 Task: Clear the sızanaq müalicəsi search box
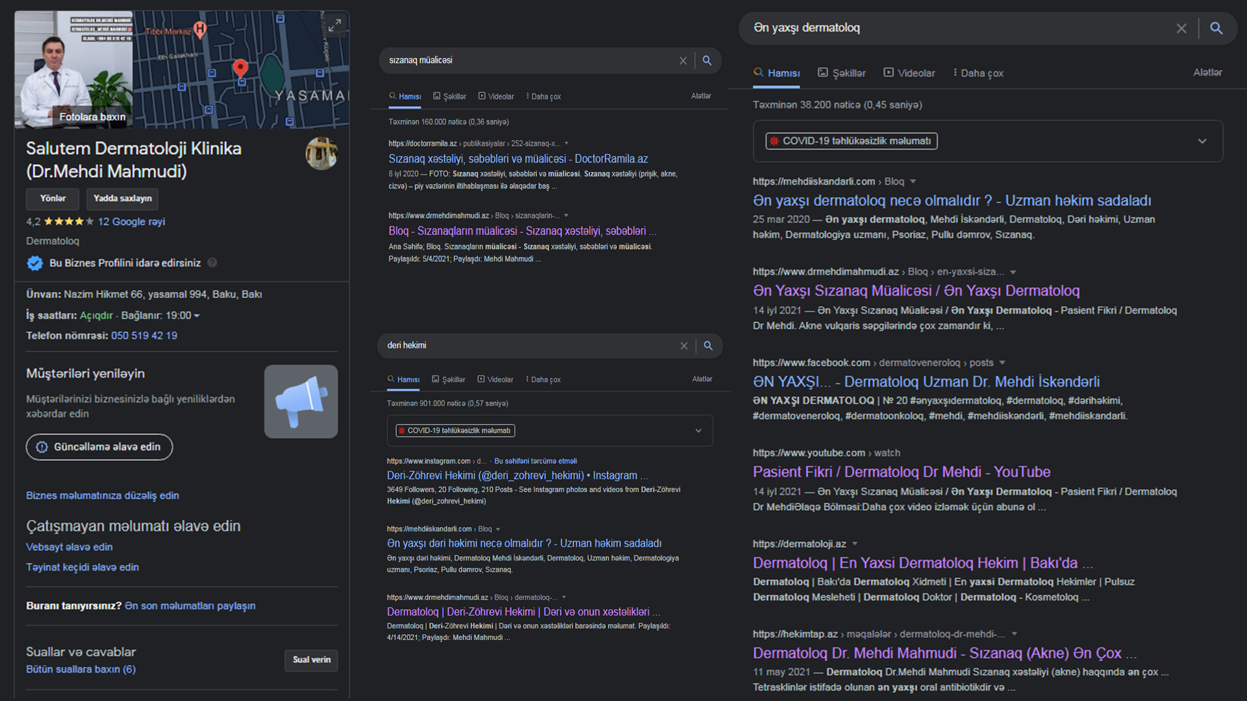click(x=683, y=60)
